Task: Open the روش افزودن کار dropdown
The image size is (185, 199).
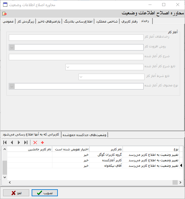Action: click(x=12, y=47)
